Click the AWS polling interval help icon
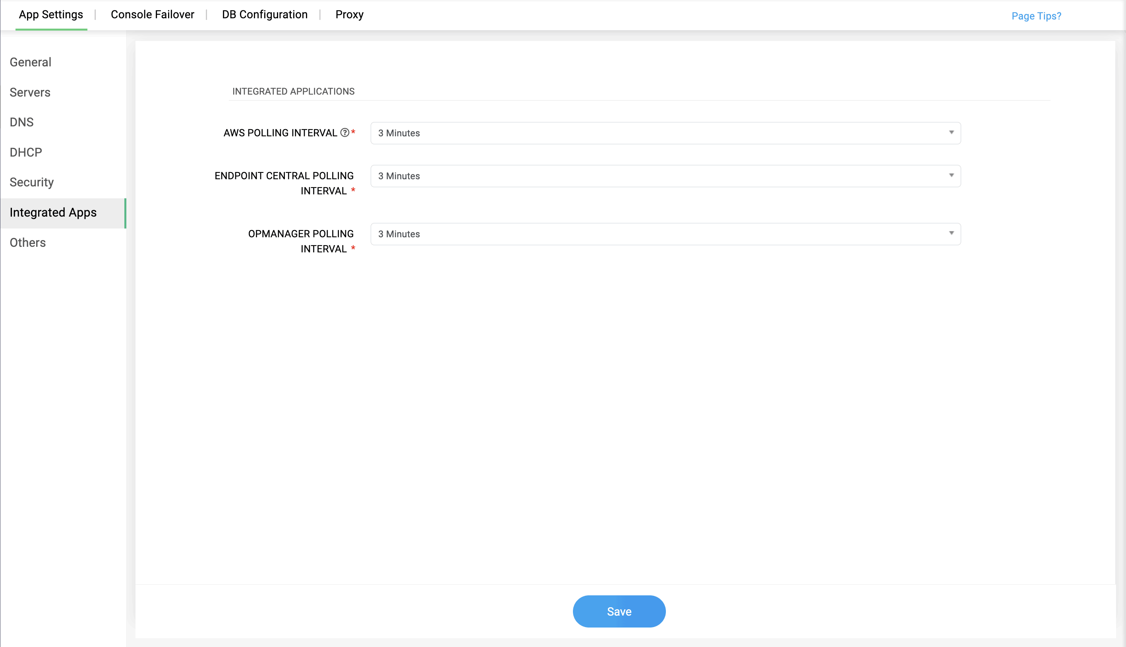Image resolution: width=1126 pixels, height=647 pixels. [x=345, y=132]
